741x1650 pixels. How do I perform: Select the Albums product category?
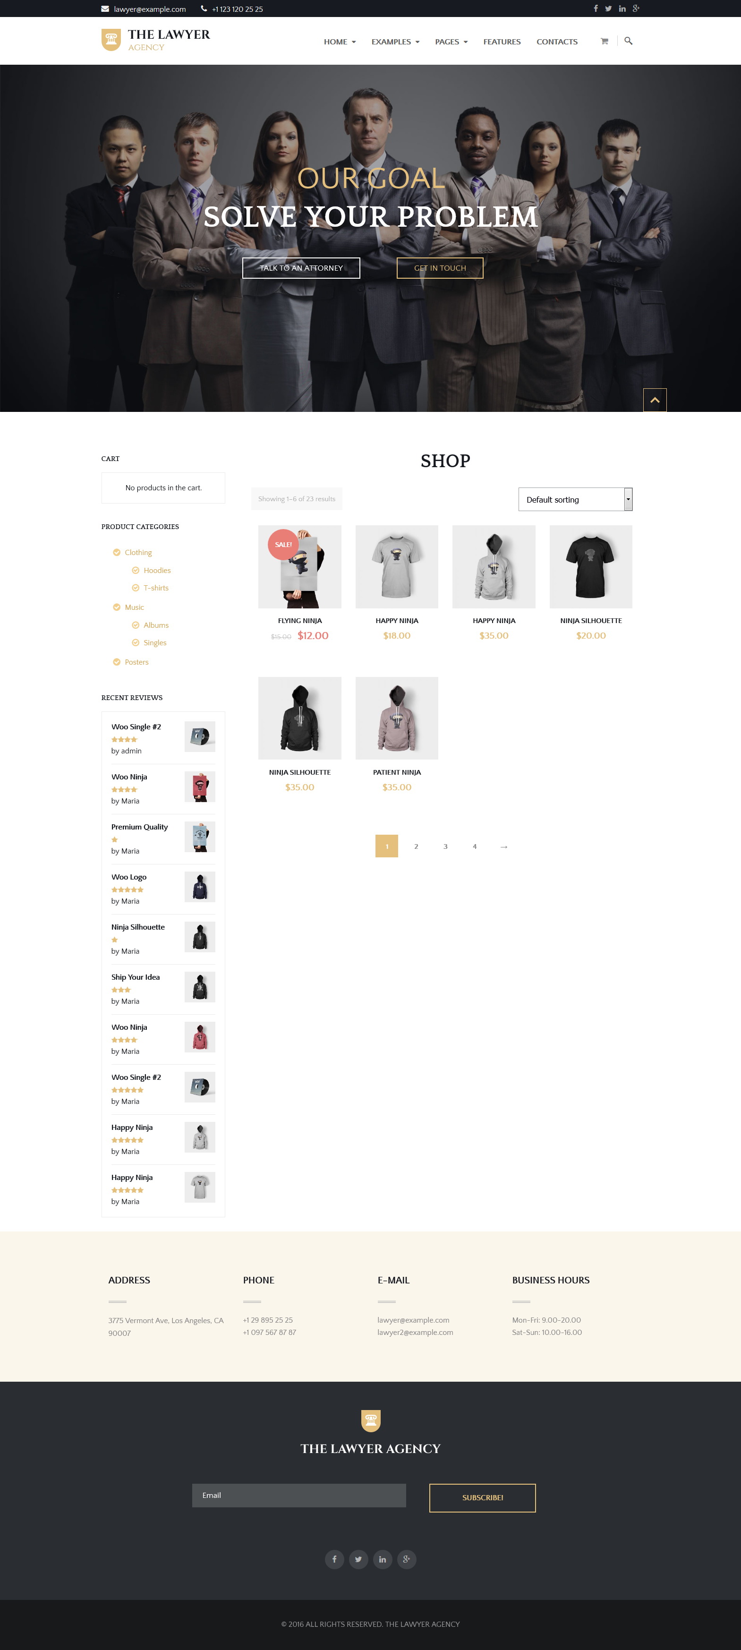coord(156,625)
